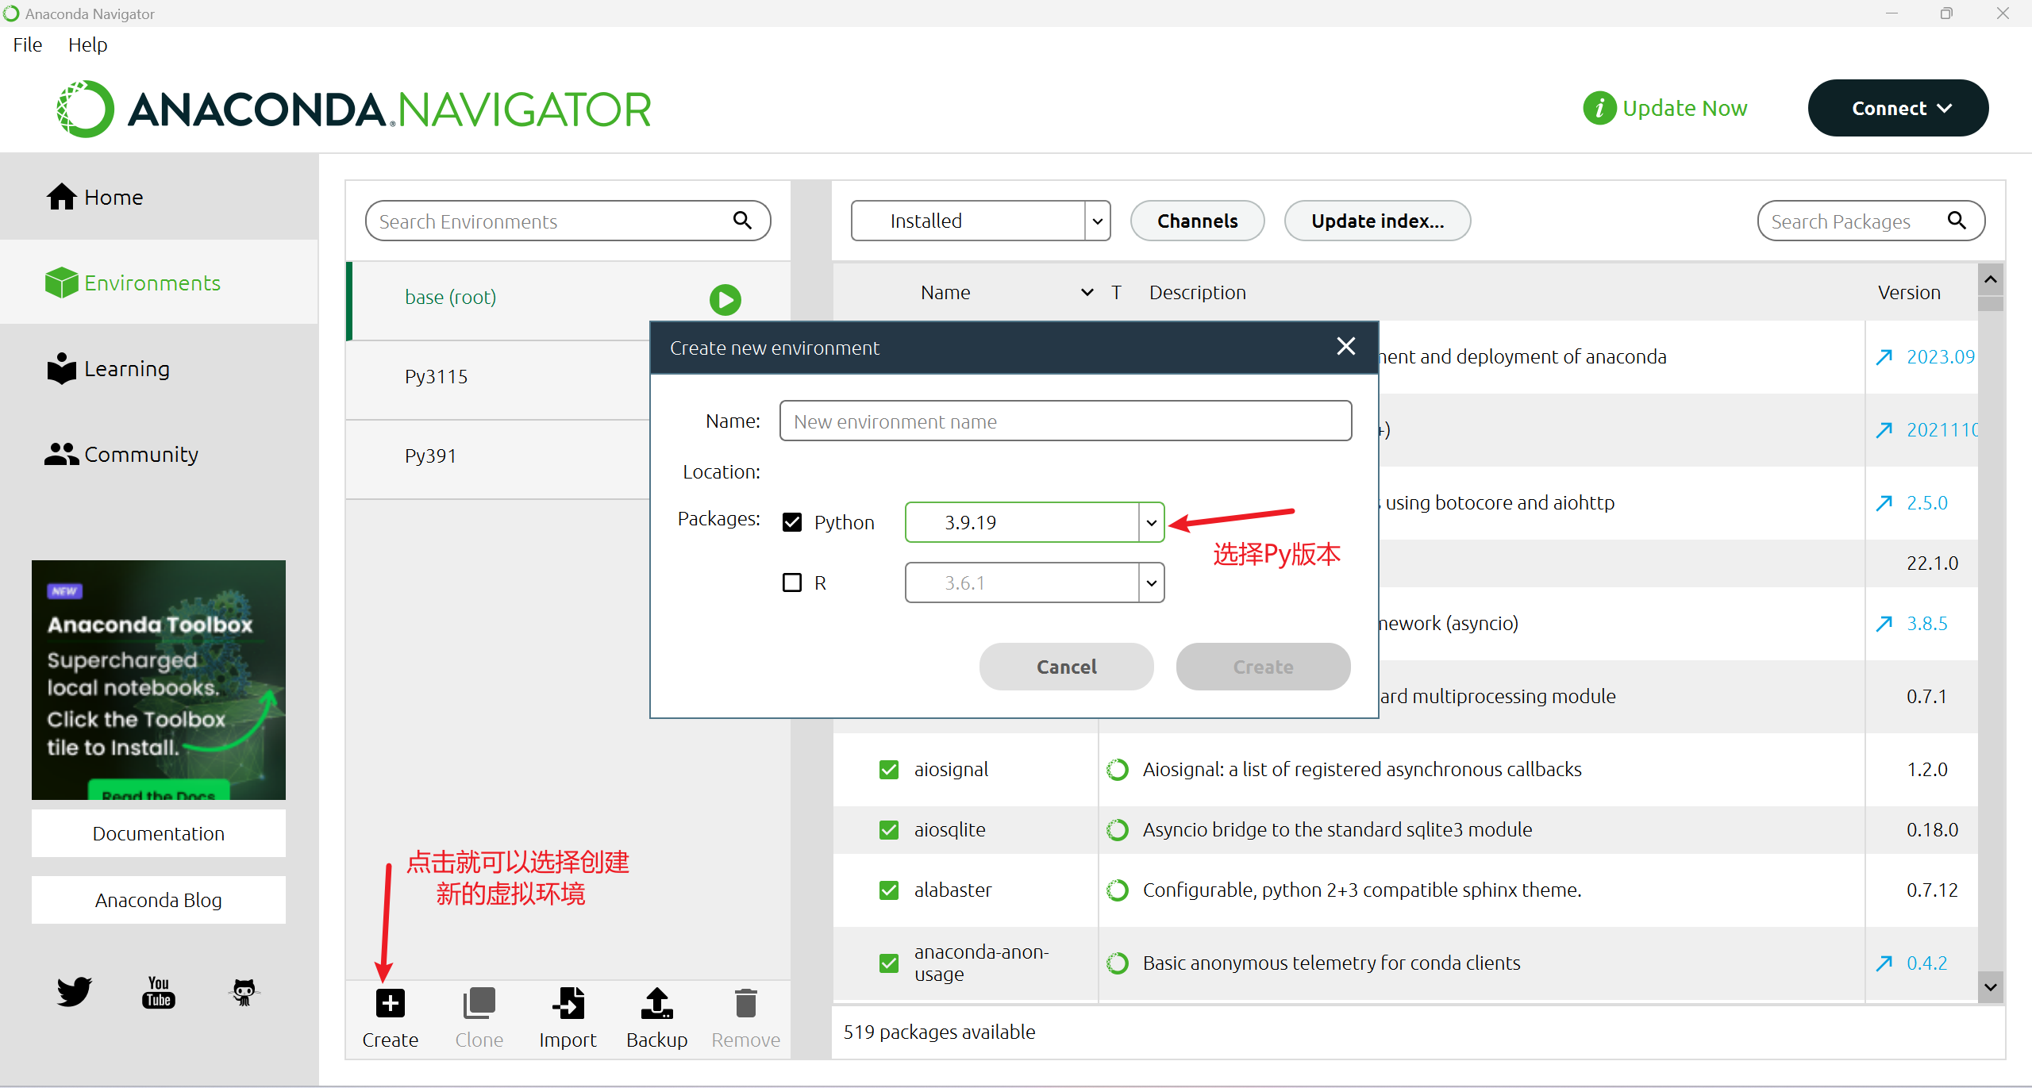Click the Import environment icon

pyautogui.click(x=568, y=1003)
